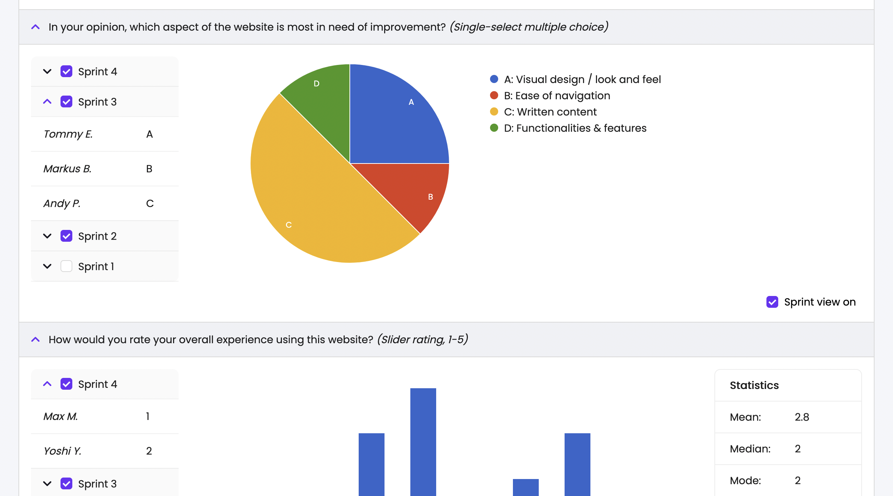Screen dimensions: 893x496
Task: Expand the Sprint 2 collapsed row
Action: 48,235
